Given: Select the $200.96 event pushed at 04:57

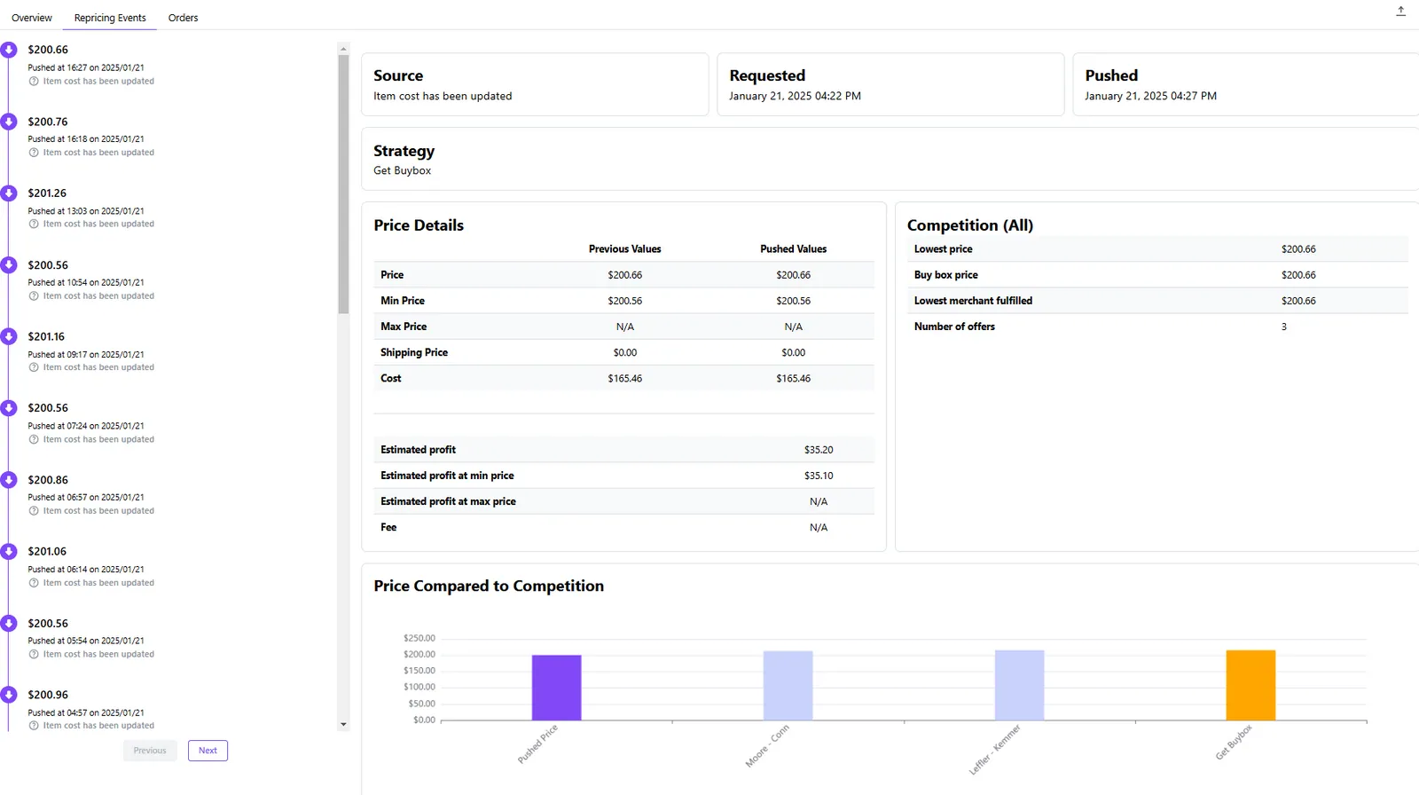Looking at the screenshot, I should pyautogui.click(x=48, y=695).
